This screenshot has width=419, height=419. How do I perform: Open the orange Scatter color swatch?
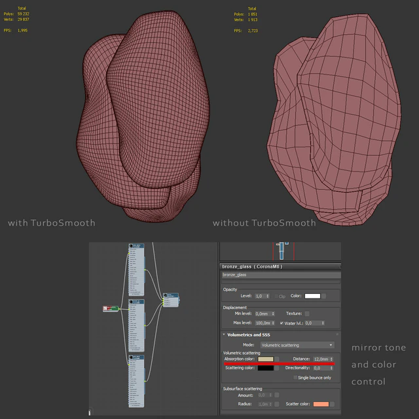[x=321, y=404]
